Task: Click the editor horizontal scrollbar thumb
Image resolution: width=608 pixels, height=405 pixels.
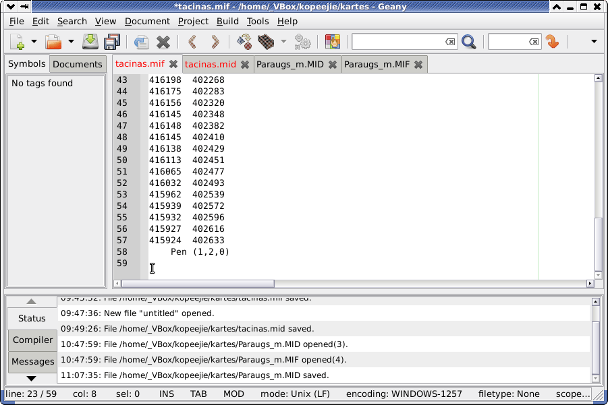Action: [x=198, y=284]
